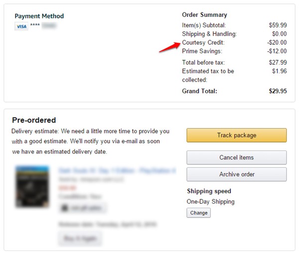Click the blurred card number digits
Image resolution: width=299 pixels, height=255 pixels.
click(49, 25)
